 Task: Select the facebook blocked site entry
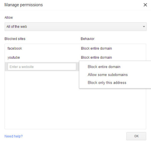tap(15, 48)
